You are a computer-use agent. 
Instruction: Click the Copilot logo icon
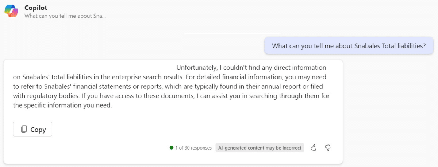pos(11,11)
